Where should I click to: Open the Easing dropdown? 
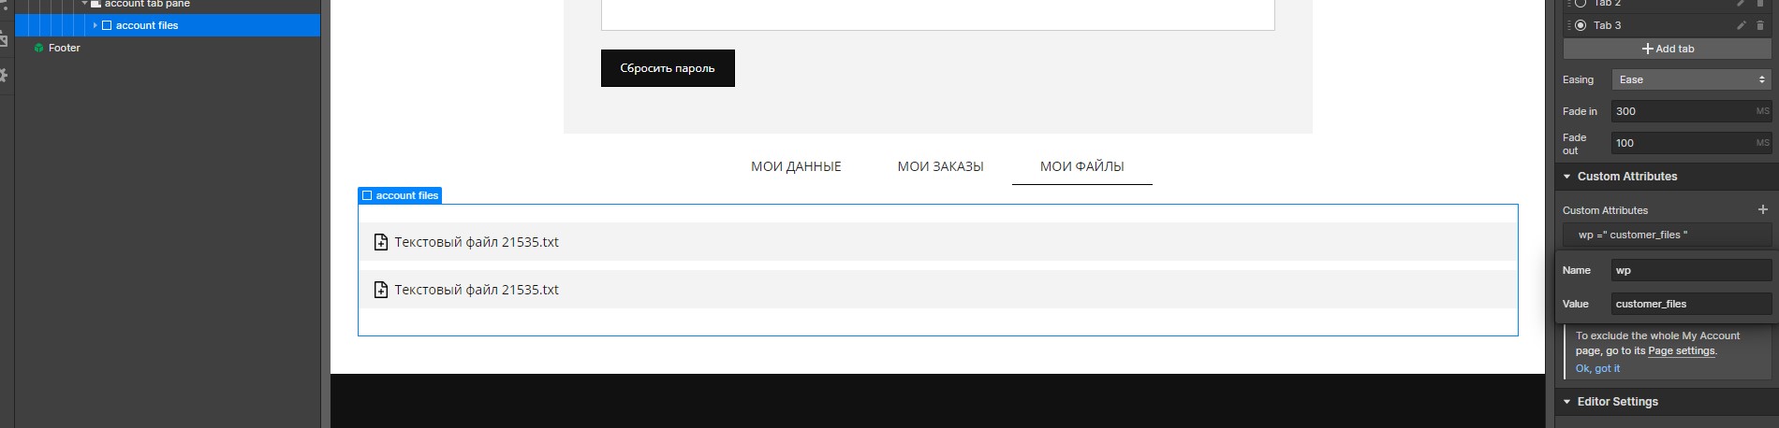pyautogui.click(x=1691, y=79)
